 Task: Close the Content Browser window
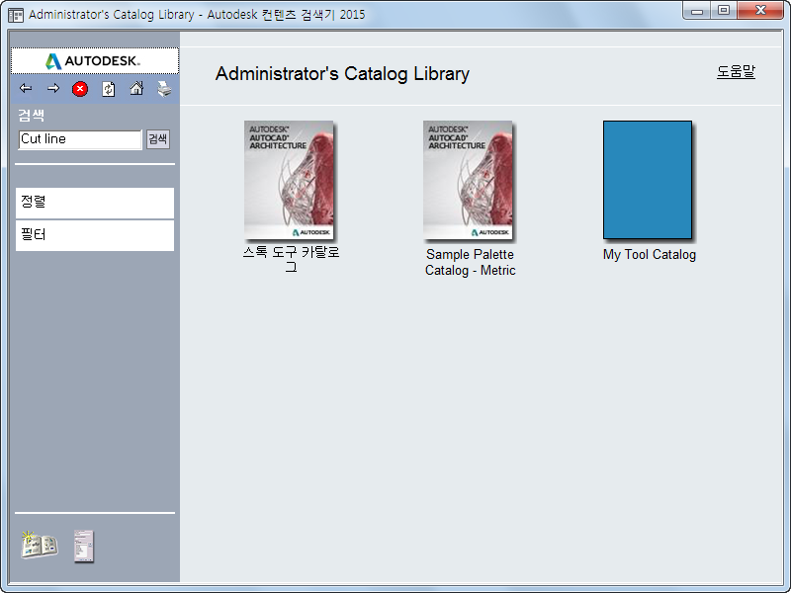pos(760,11)
